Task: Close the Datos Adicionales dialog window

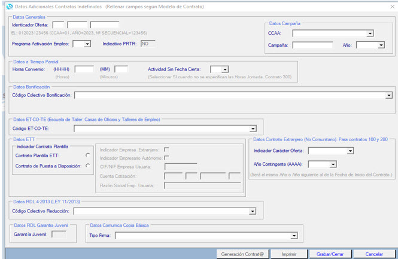Action: click(391, 6)
